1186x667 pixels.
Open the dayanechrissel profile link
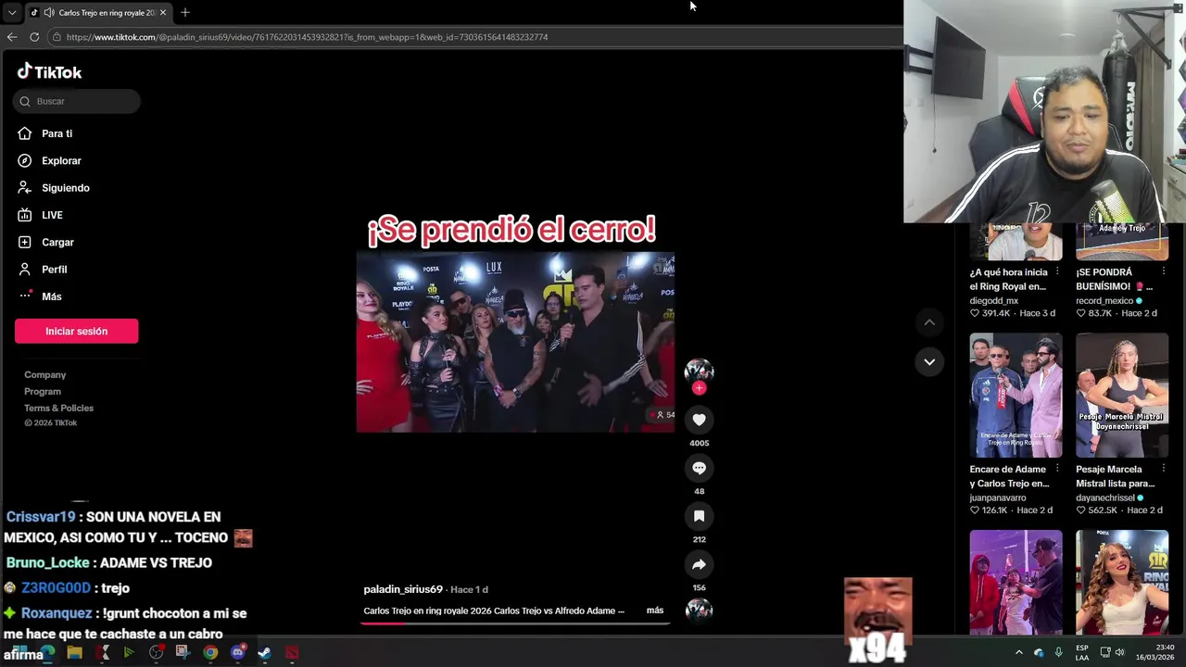(1105, 497)
